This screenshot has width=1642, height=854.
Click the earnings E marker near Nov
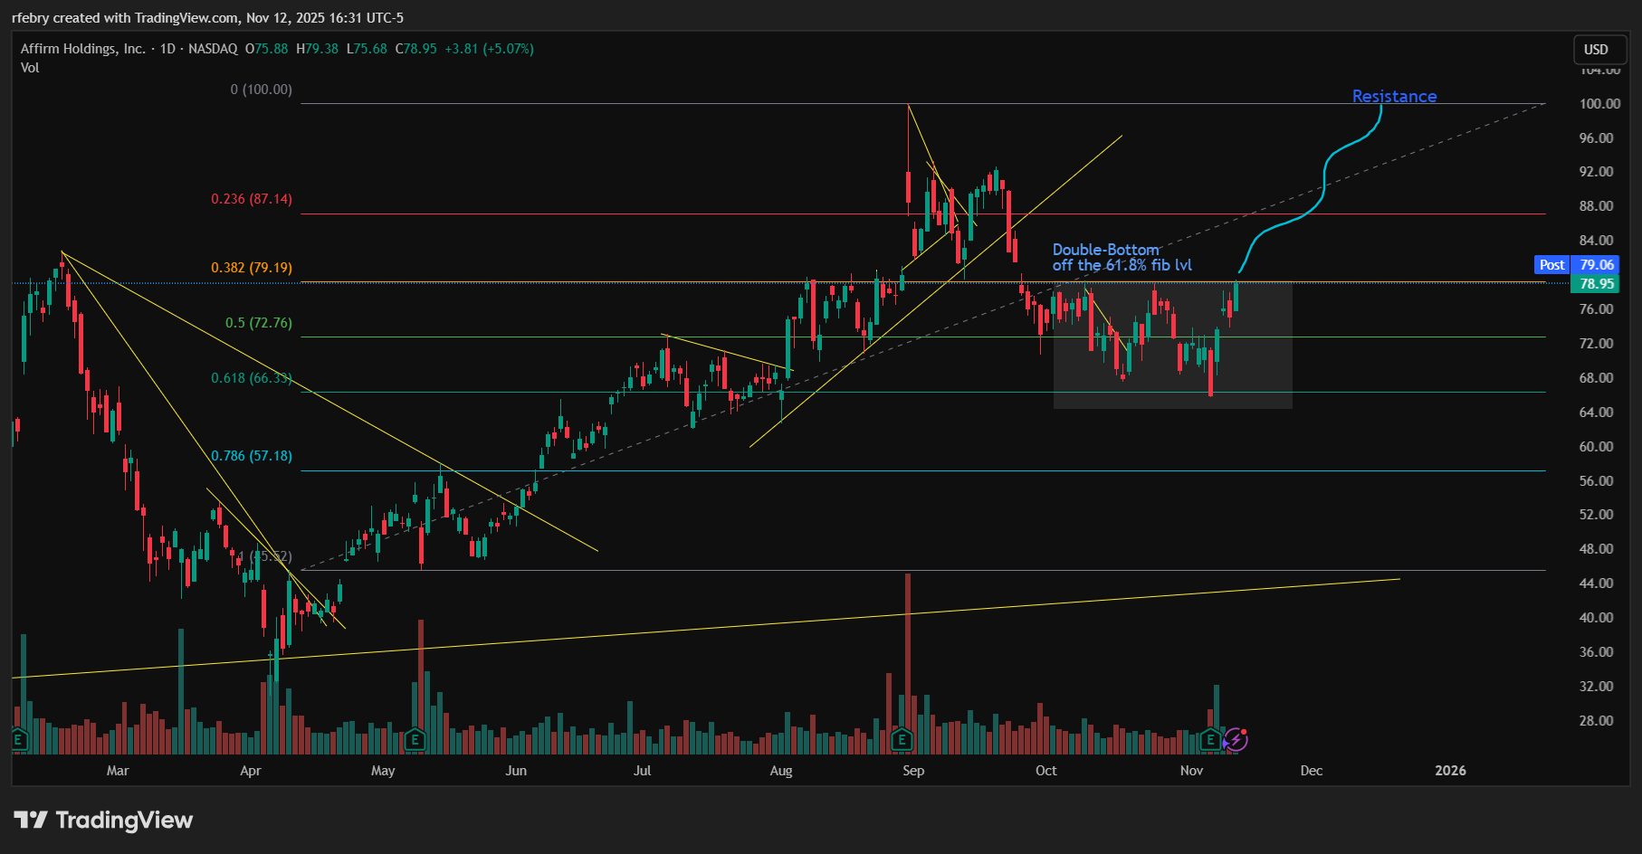(x=1211, y=740)
